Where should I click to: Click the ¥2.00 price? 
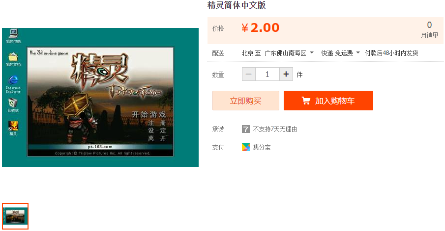pyautogui.click(x=260, y=28)
